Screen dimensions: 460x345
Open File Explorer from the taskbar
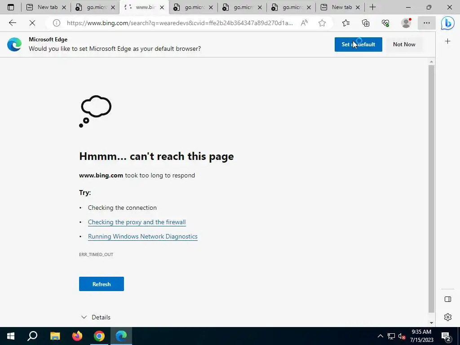[55, 336]
